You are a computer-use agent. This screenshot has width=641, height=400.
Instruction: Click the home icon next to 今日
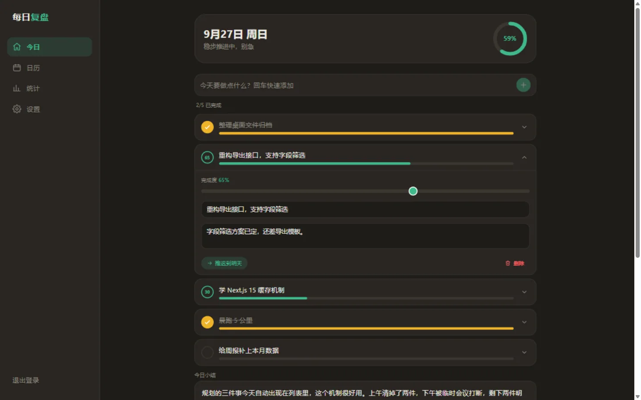coord(17,47)
